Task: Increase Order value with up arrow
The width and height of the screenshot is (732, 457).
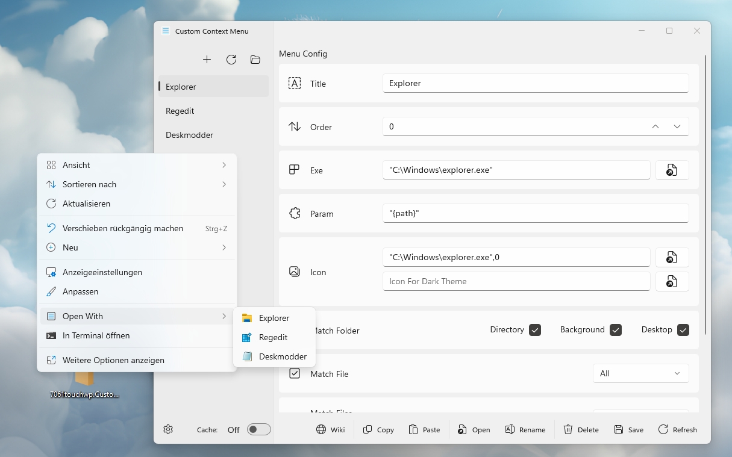Action: click(x=655, y=126)
